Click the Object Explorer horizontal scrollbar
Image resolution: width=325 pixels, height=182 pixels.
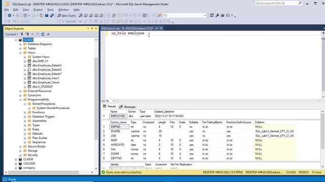pos(43,172)
